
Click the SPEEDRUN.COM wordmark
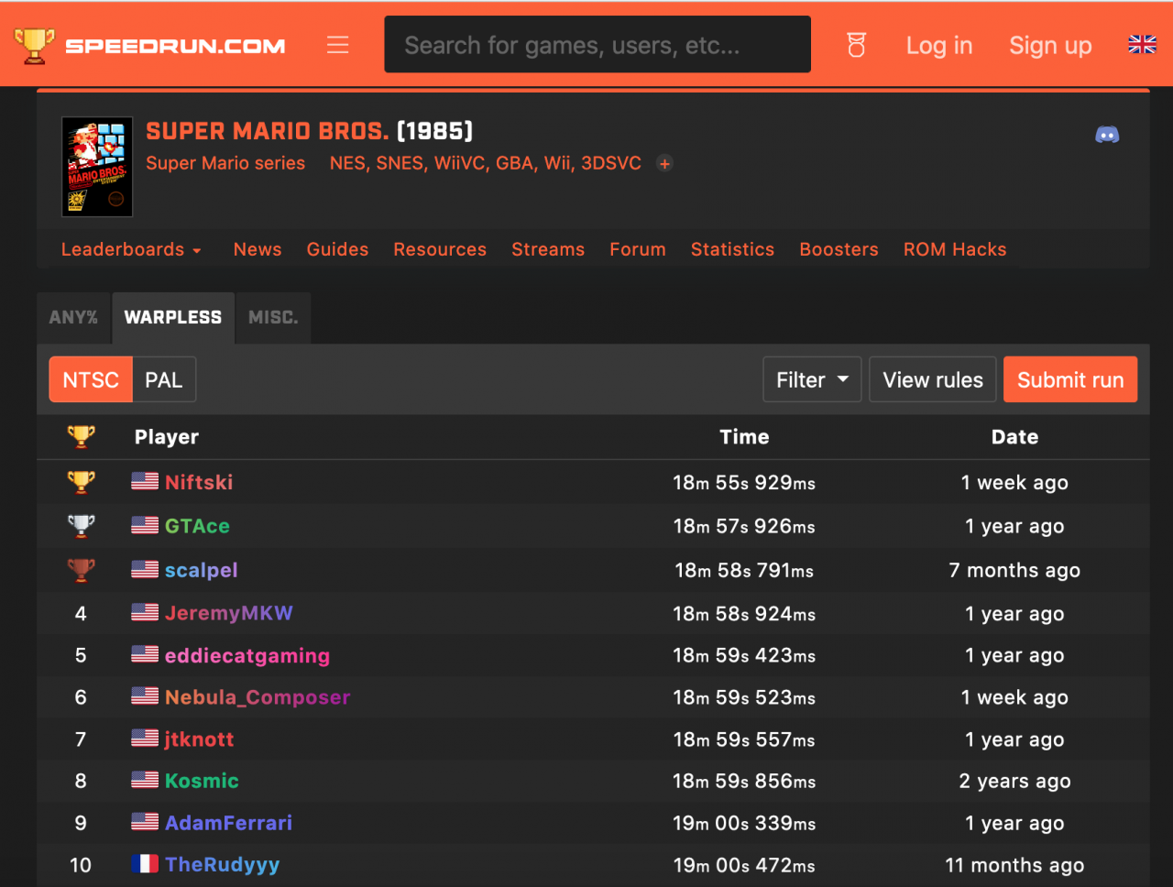coord(175,46)
